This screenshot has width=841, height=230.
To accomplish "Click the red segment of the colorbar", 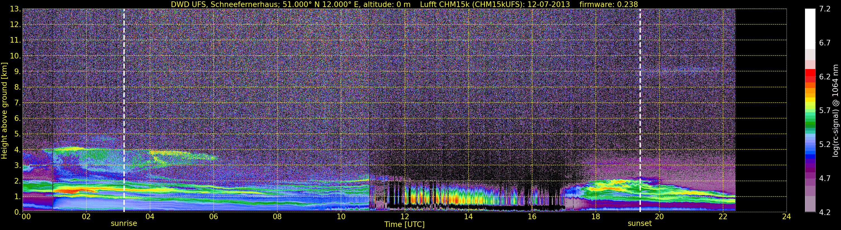I will click(810, 72).
